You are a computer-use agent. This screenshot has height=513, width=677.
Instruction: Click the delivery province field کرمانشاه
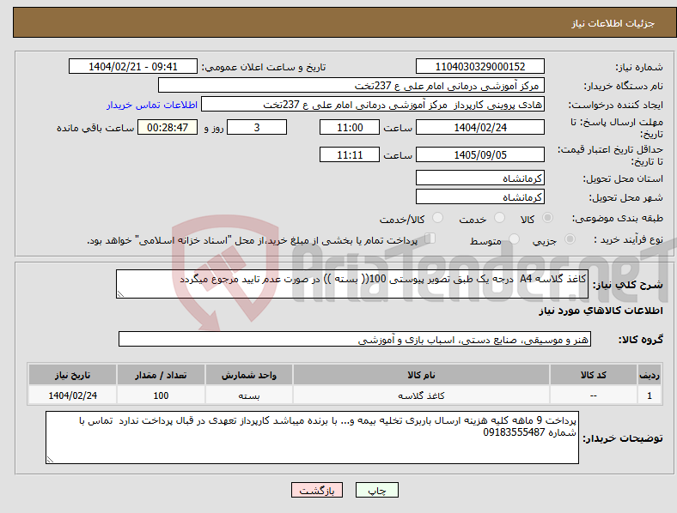pos(479,178)
